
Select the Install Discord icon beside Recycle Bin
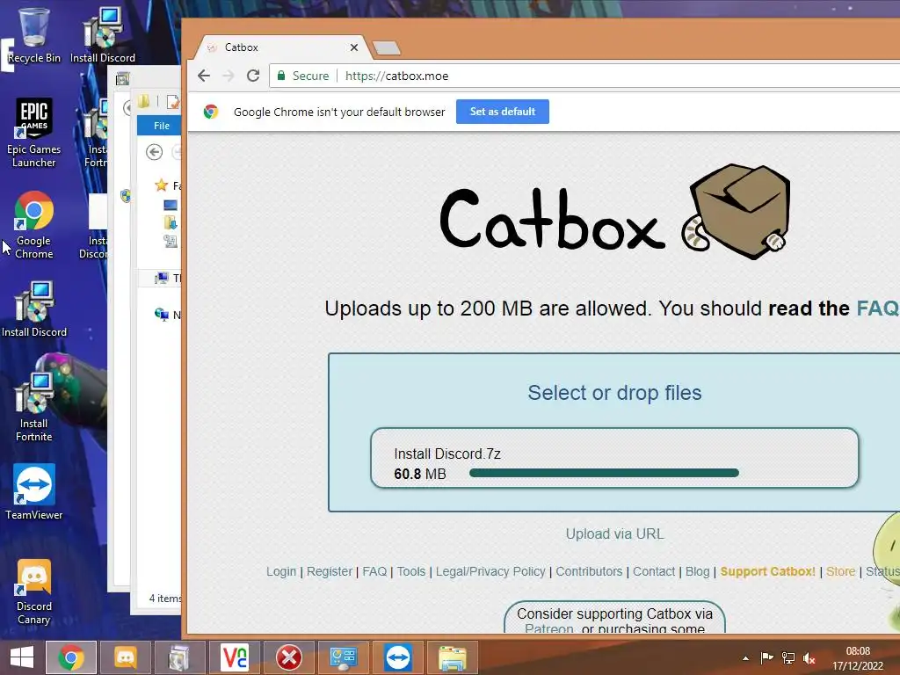click(x=103, y=34)
